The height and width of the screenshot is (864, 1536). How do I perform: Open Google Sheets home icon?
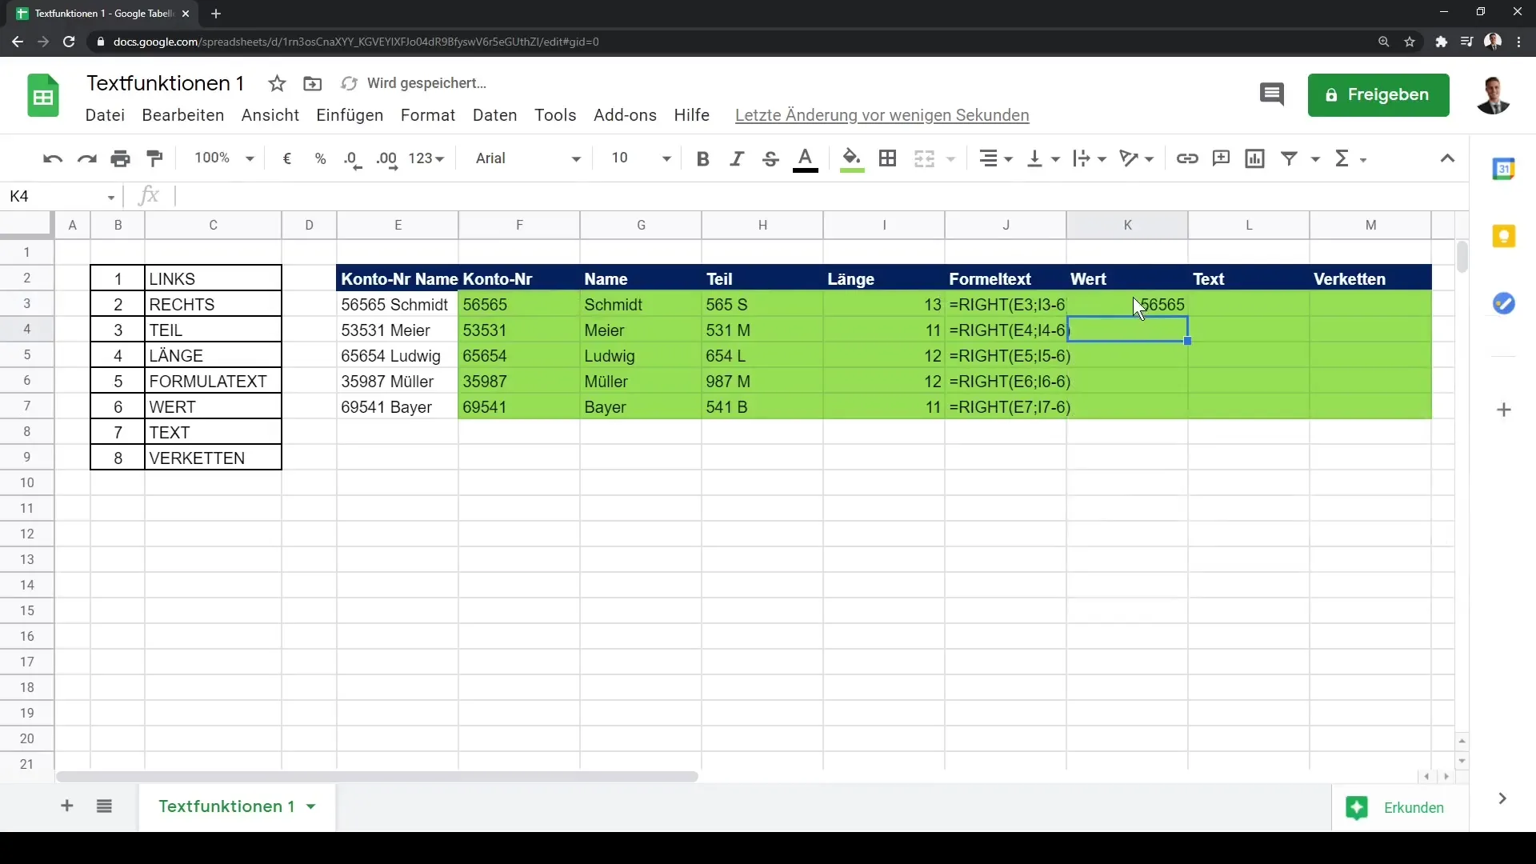point(43,96)
